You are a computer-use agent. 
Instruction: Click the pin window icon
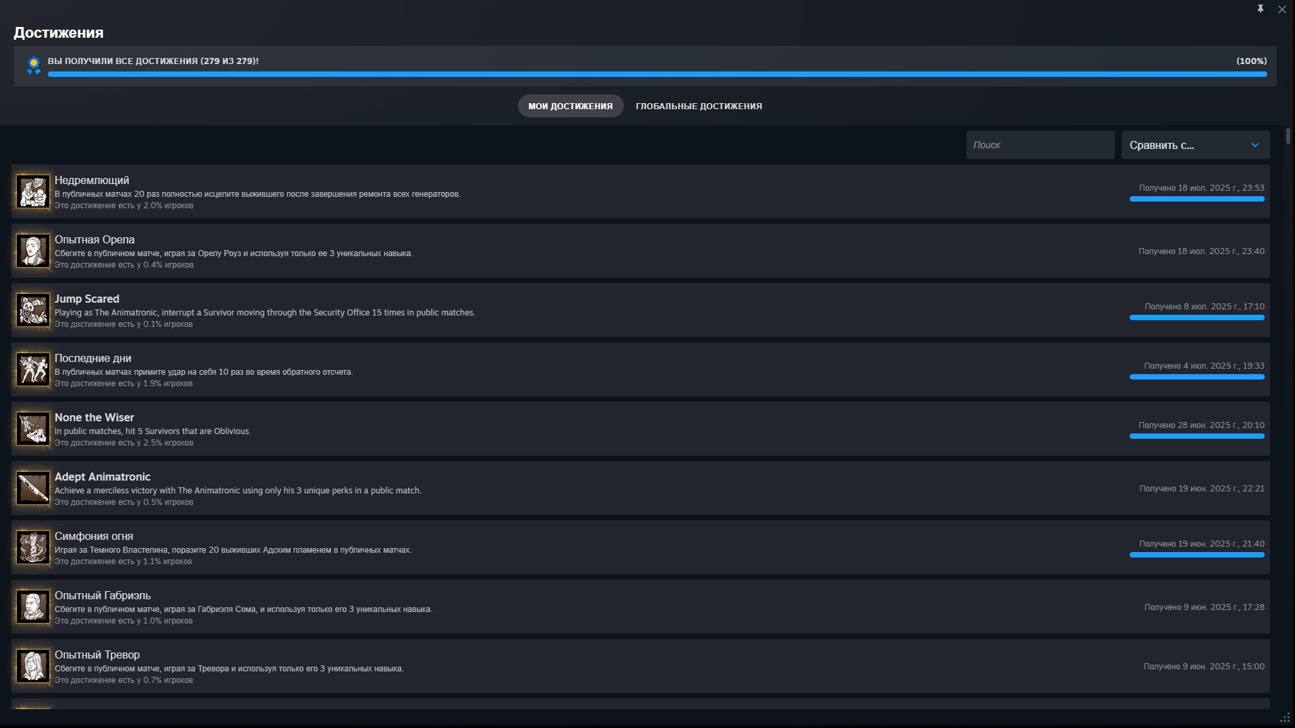pos(1260,9)
